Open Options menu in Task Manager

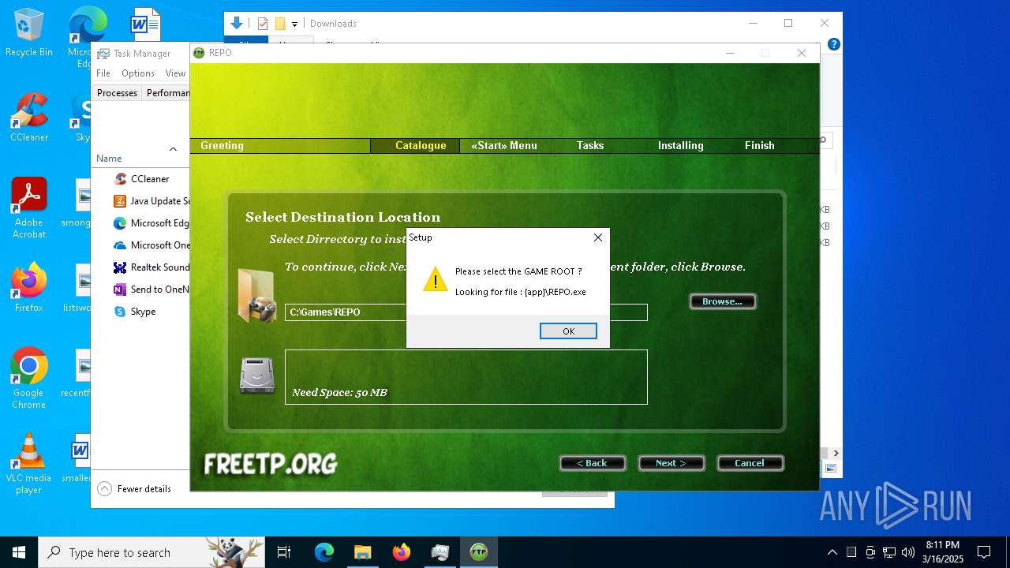tap(138, 73)
